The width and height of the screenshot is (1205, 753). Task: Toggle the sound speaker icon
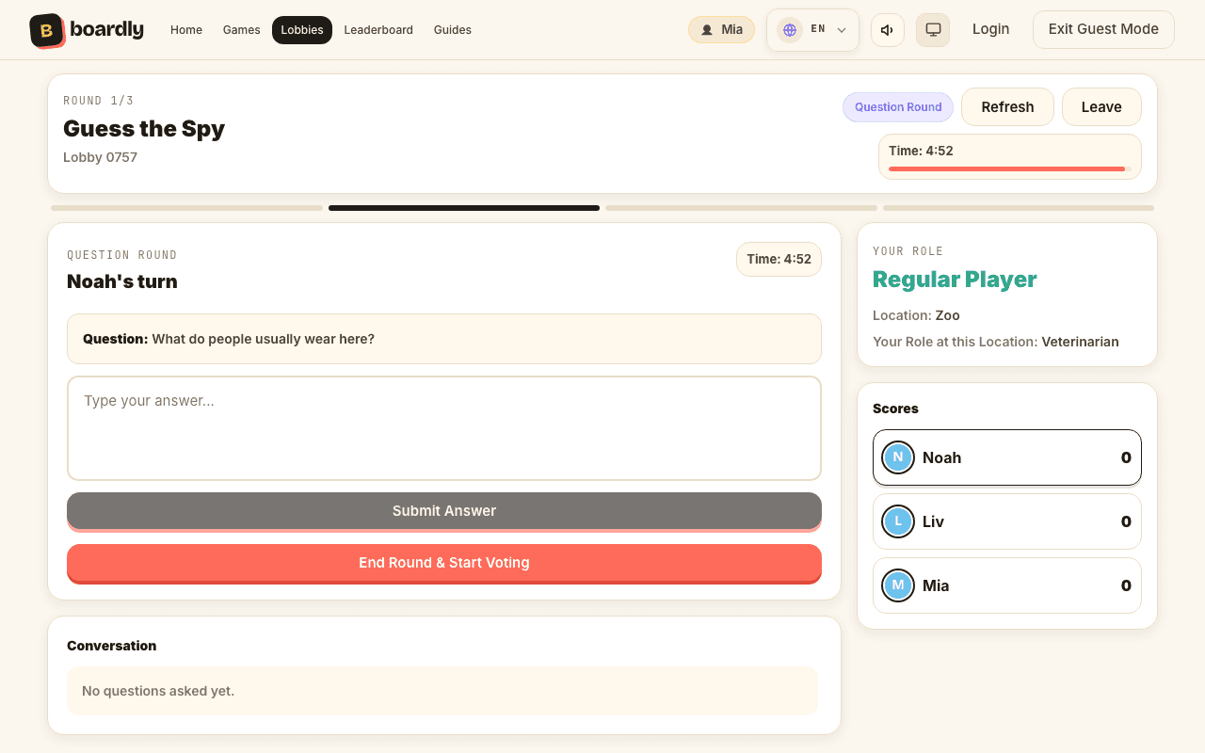tap(887, 30)
